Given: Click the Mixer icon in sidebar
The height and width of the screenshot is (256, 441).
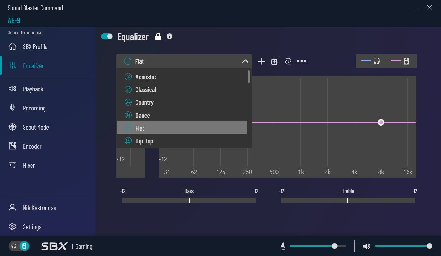Looking at the screenshot, I should tap(12, 165).
